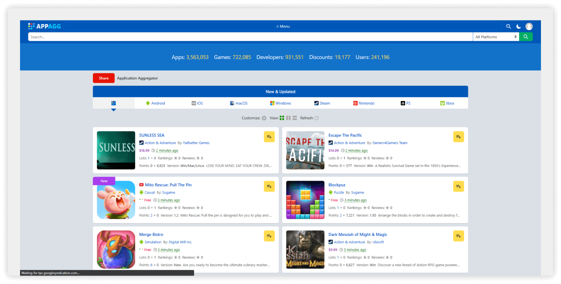Image resolution: width=561 pixels, height=284 pixels.
Task: Open developer Ubisoft
Action: (x=378, y=242)
